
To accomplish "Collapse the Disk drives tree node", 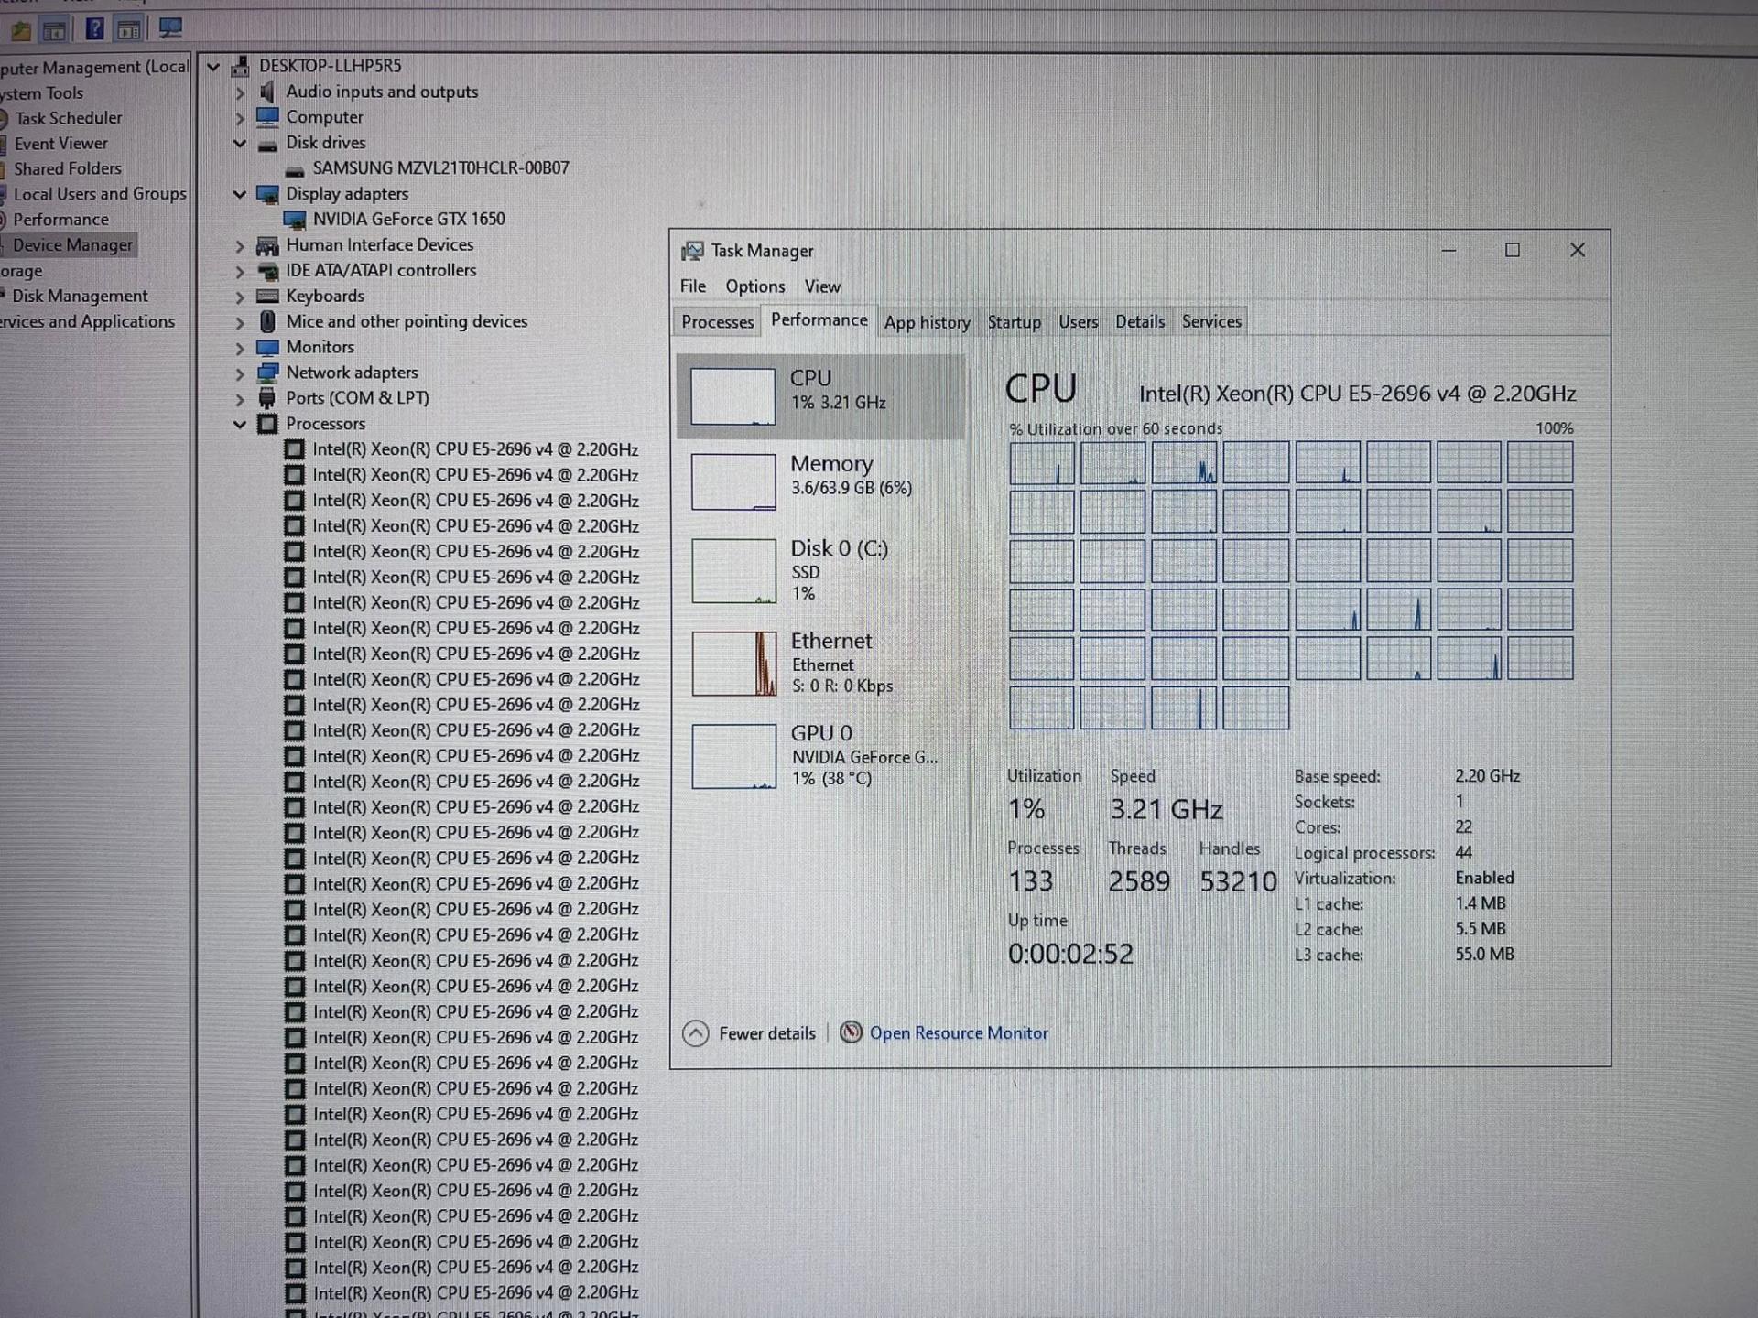I will 240,143.
